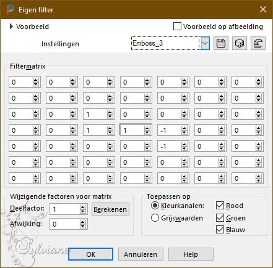This screenshot has width=273, height=268.
Task: Click the save preset floppy disk icon
Action: [221, 43]
